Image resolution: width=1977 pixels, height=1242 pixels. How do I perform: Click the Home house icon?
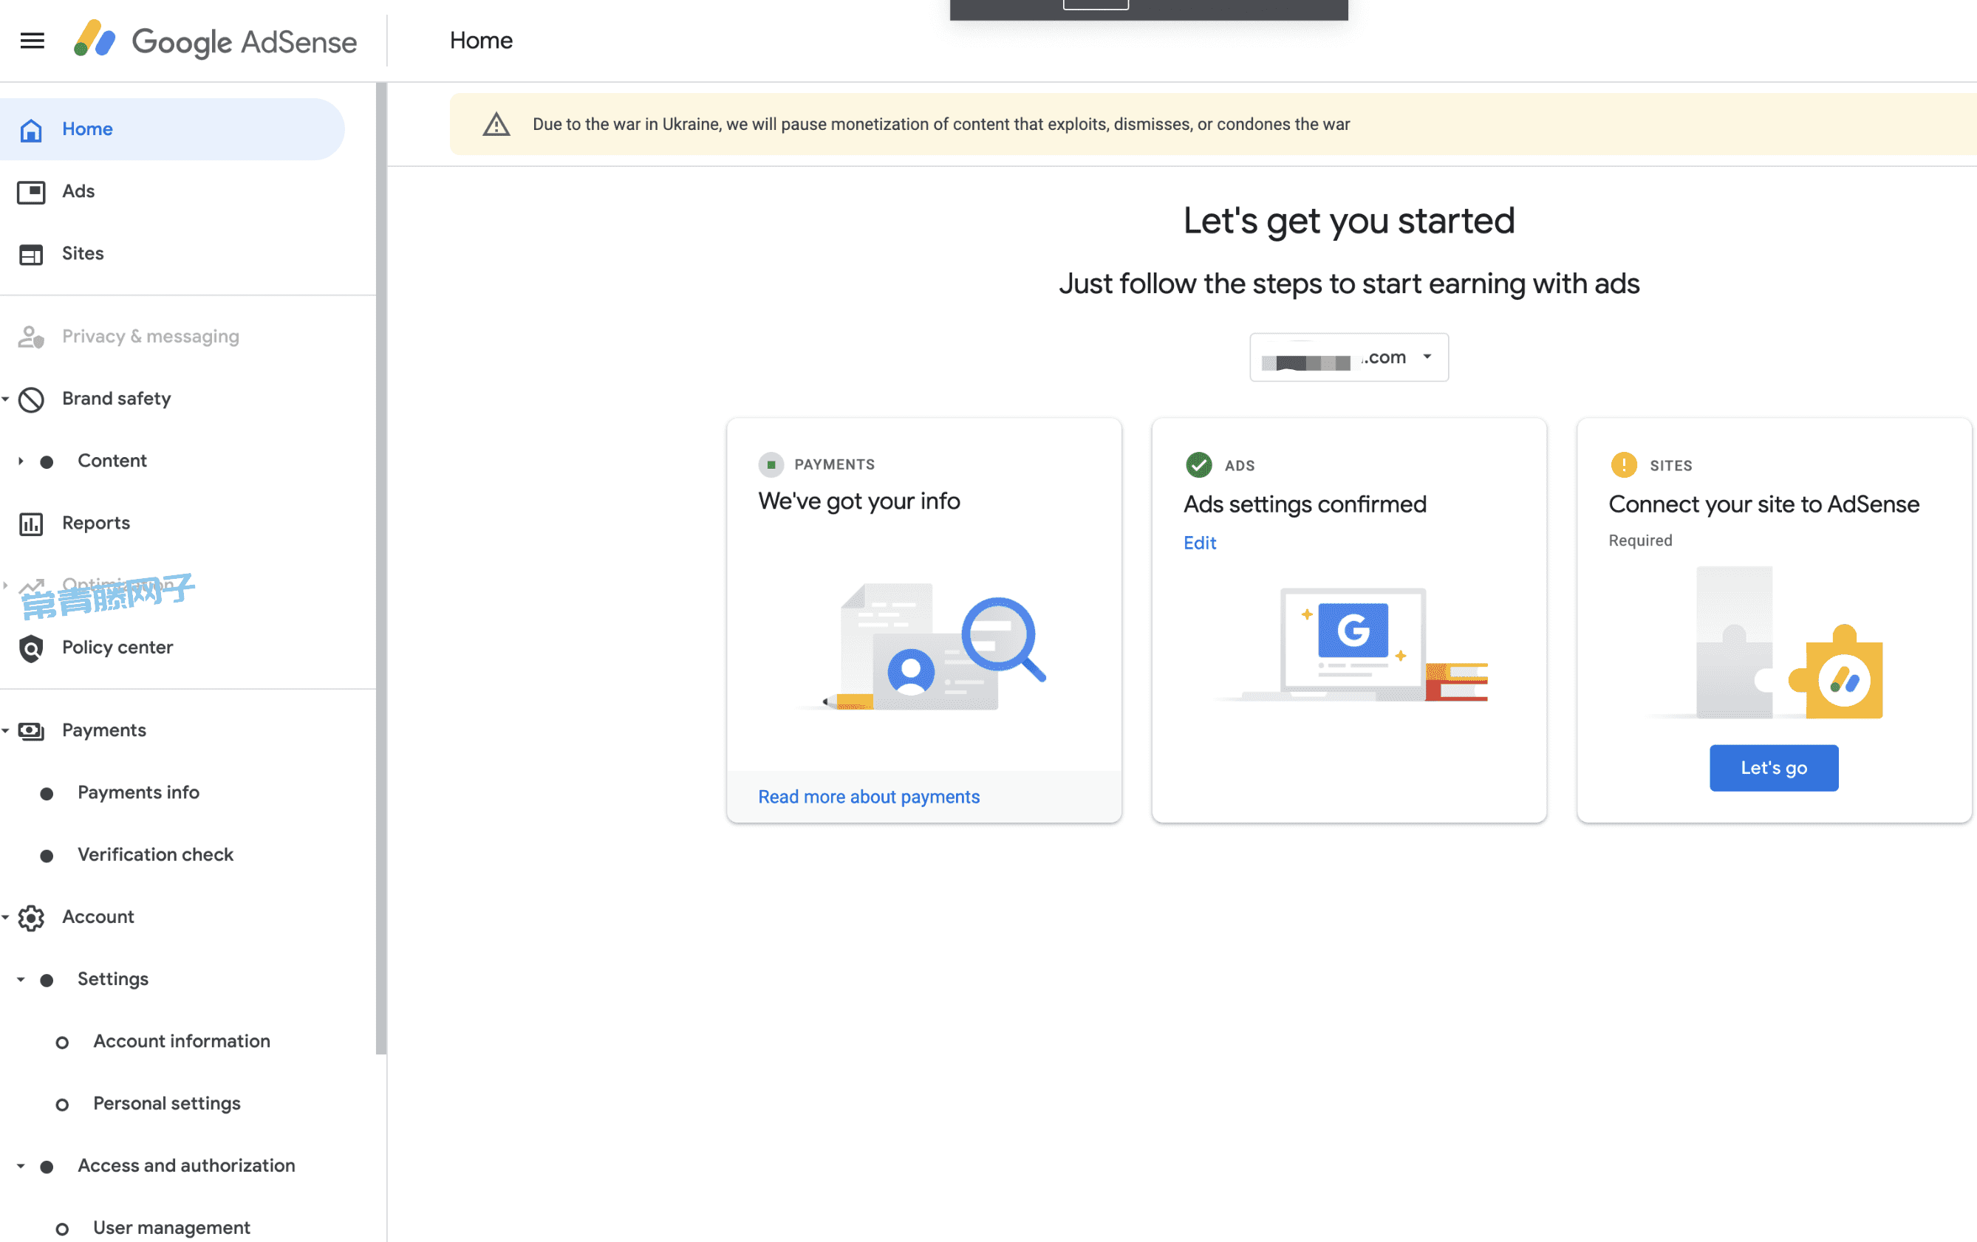31,130
